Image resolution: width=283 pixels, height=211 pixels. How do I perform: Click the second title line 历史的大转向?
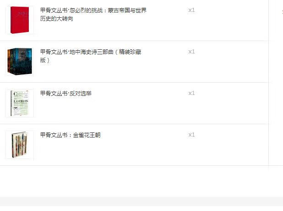pyautogui.click(x=56, y=19)
